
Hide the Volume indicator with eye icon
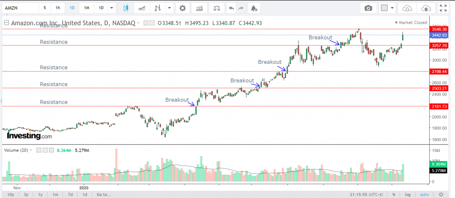pyautogui.click(x=39, y=151)
